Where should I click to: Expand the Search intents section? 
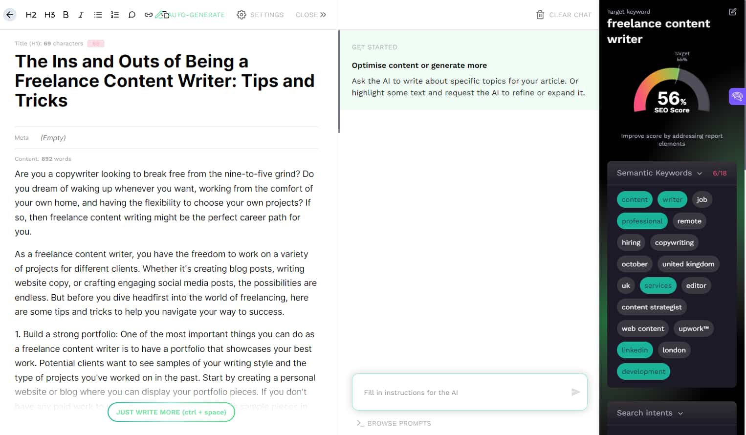[x=681, y=413]
